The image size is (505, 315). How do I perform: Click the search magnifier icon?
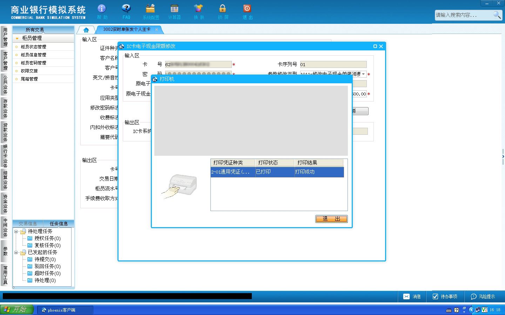click(497, 15)
